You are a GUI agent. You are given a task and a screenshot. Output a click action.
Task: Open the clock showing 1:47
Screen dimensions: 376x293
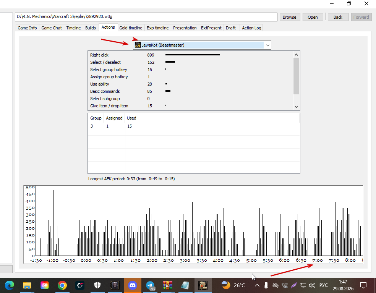click(x=343, y=282)
